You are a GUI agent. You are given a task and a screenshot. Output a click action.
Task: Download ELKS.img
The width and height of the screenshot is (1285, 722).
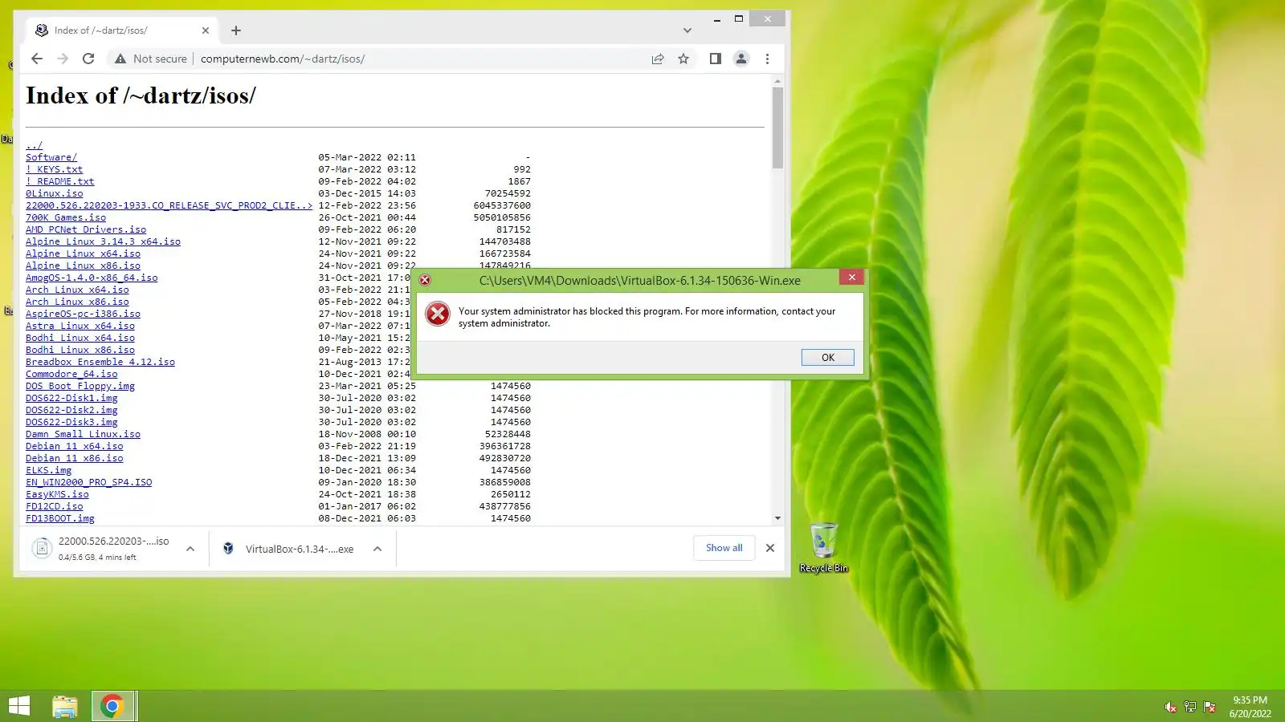coord(48,470)
